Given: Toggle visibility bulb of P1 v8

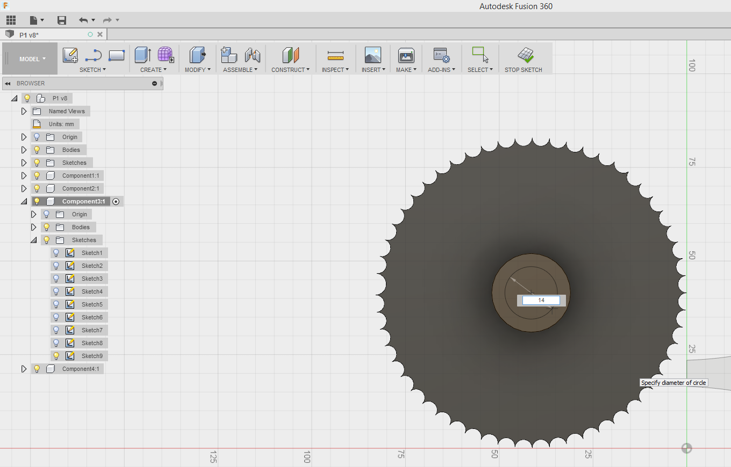Looking at the screenshot, I should (x=27, y=98).
